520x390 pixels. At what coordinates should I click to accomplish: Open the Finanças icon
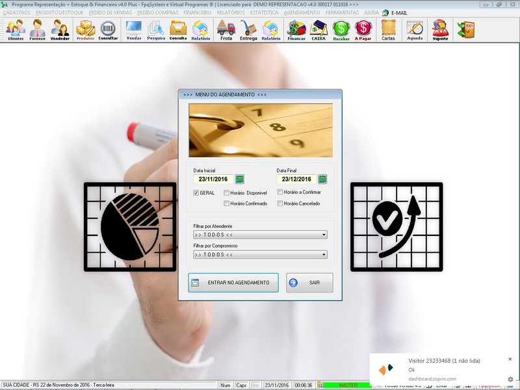(296, 30)
